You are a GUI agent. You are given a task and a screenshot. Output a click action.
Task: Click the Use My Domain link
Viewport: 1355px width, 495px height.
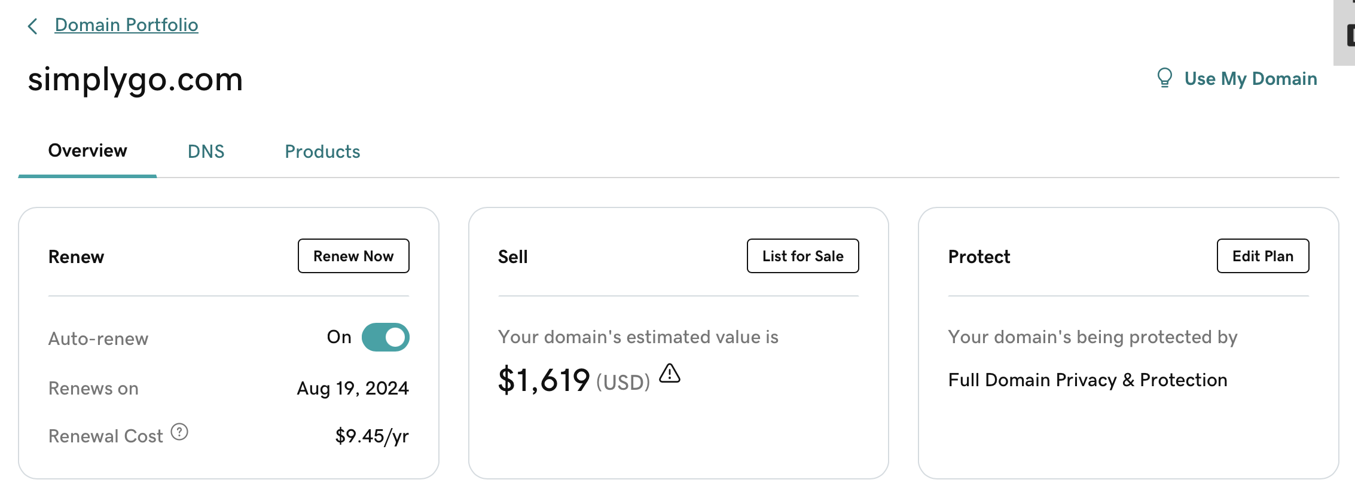[1251, 78]
